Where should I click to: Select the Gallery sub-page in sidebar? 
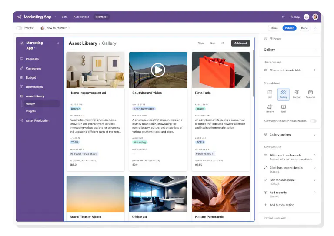click(41, 103)
